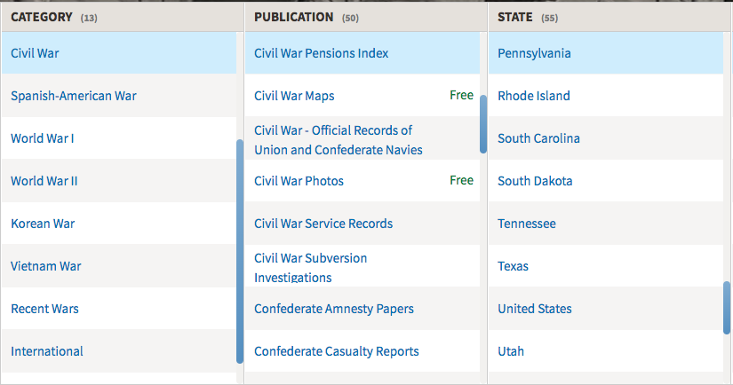Open Civil War Service Records
The image size is (733, 385).
[363, 223]
